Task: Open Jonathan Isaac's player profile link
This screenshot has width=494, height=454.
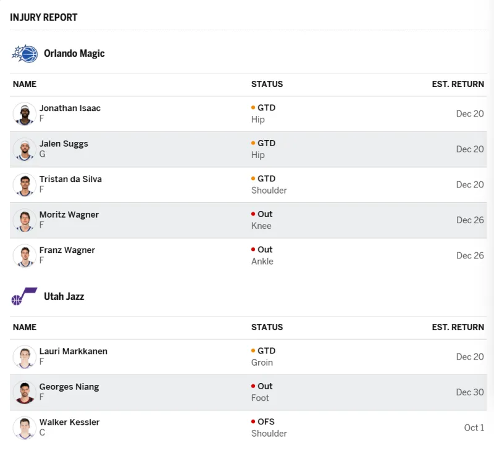Action: (x=70, y=108)
